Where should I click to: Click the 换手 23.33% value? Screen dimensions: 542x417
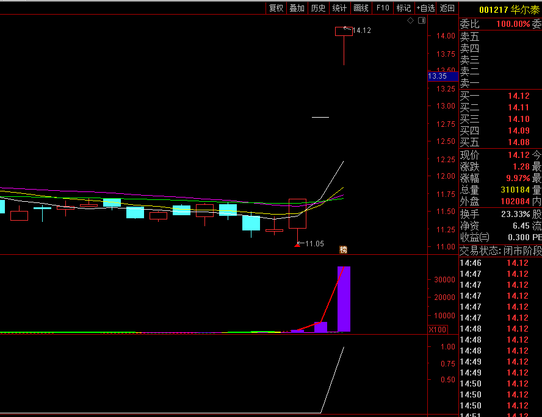[x=515, y=215]
